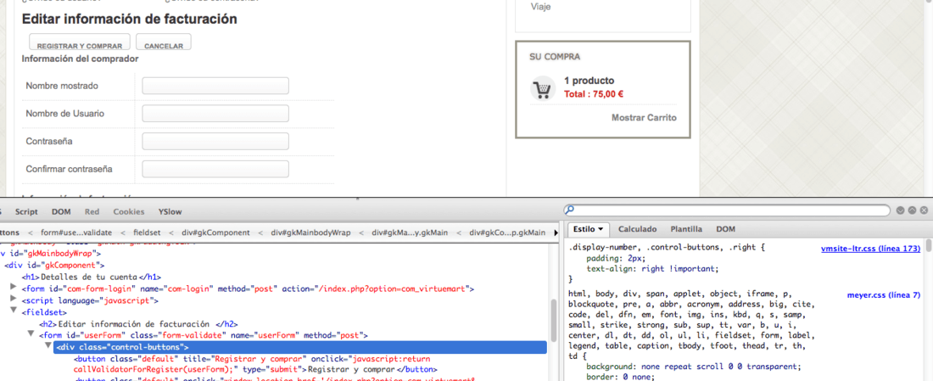The image size is (933, 381).
Task: Select the h2 Editar información de facturación node
Action: point(138,324)
